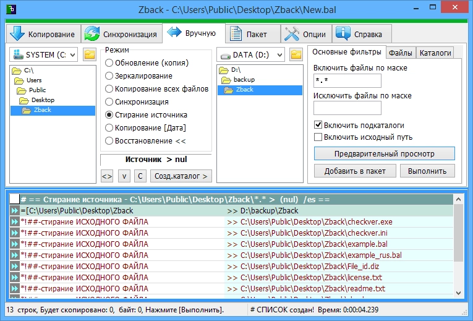This screenshot has height=321, width=473.
Task: Click arrow icon on readme.txt row
Action: pos(14,288)
